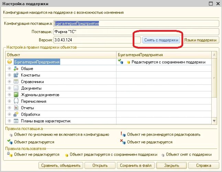Select the Обработки tree row label
Screen dimensions: 222x172
click(x=31, y=114)
